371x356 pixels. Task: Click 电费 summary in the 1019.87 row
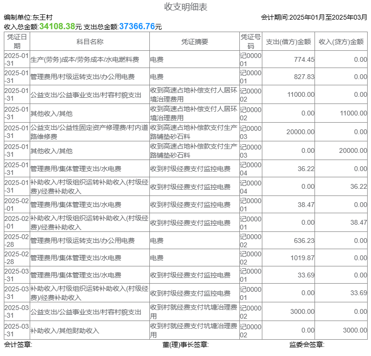click(157, 258)
